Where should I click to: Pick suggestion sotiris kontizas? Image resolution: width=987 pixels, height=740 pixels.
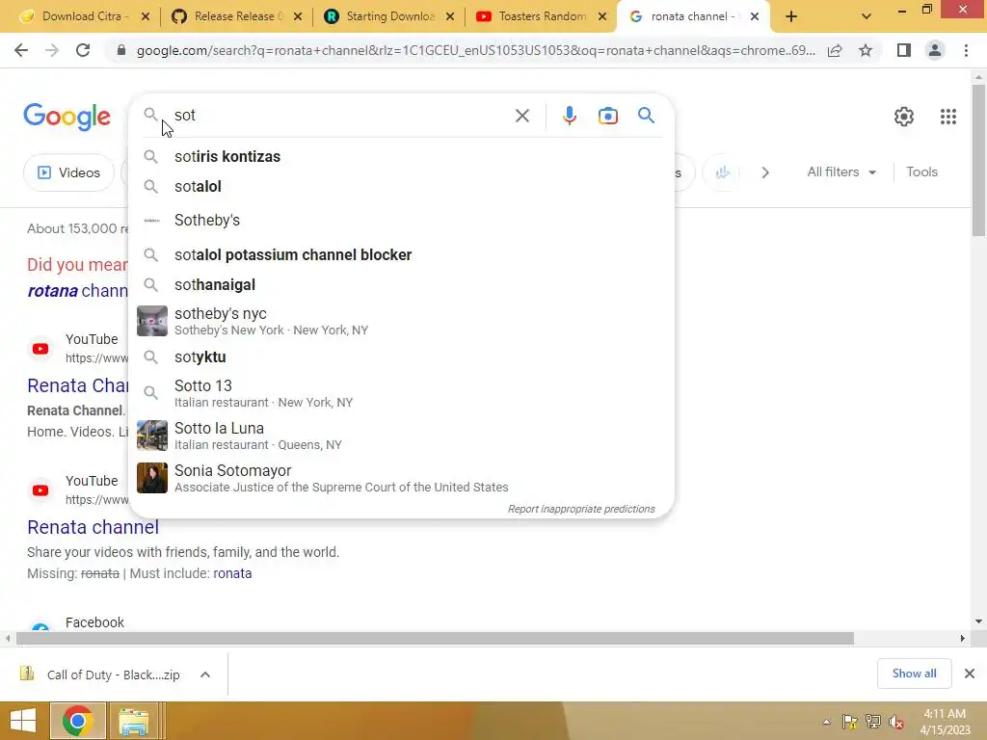coord(401,157)
